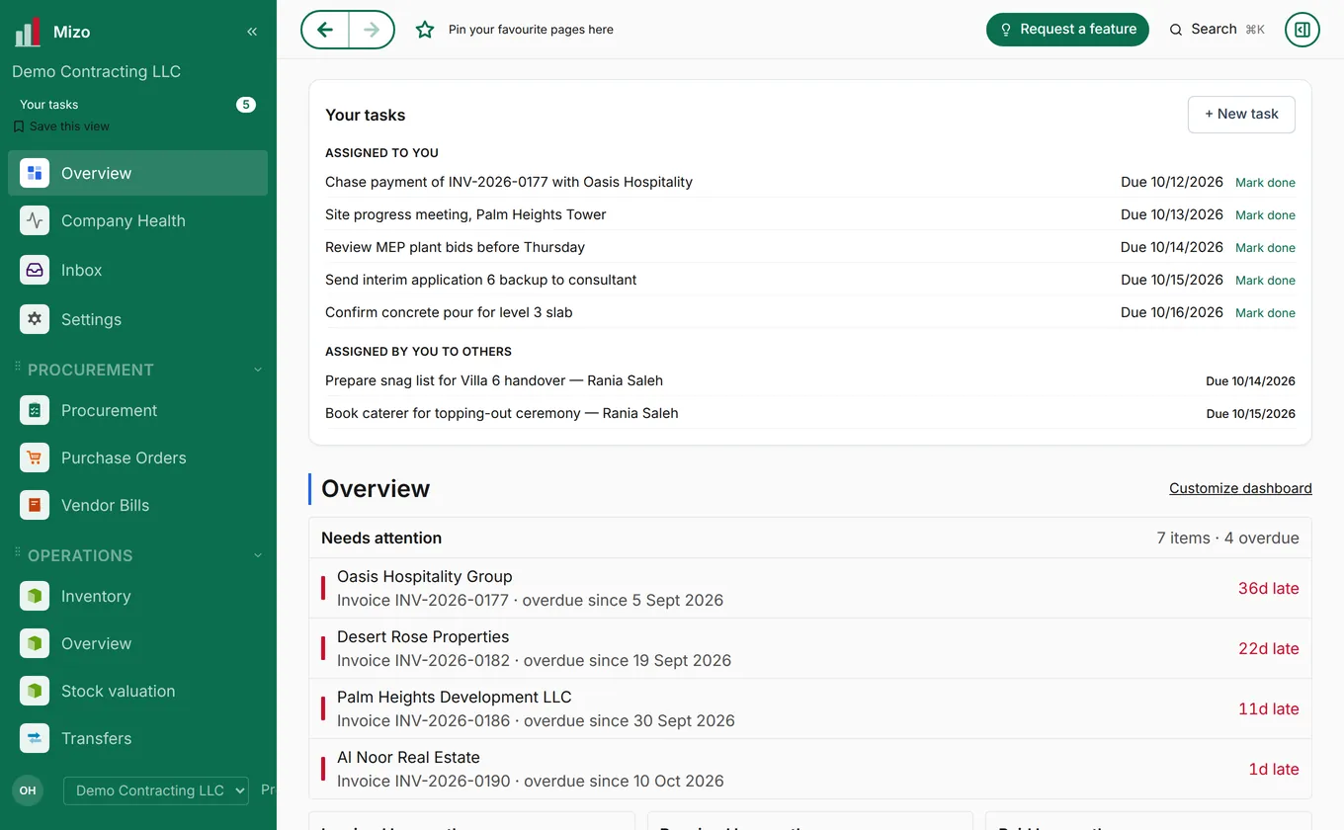
Task: Open the Al Noor Real Estate row
Action: [810, 769]
